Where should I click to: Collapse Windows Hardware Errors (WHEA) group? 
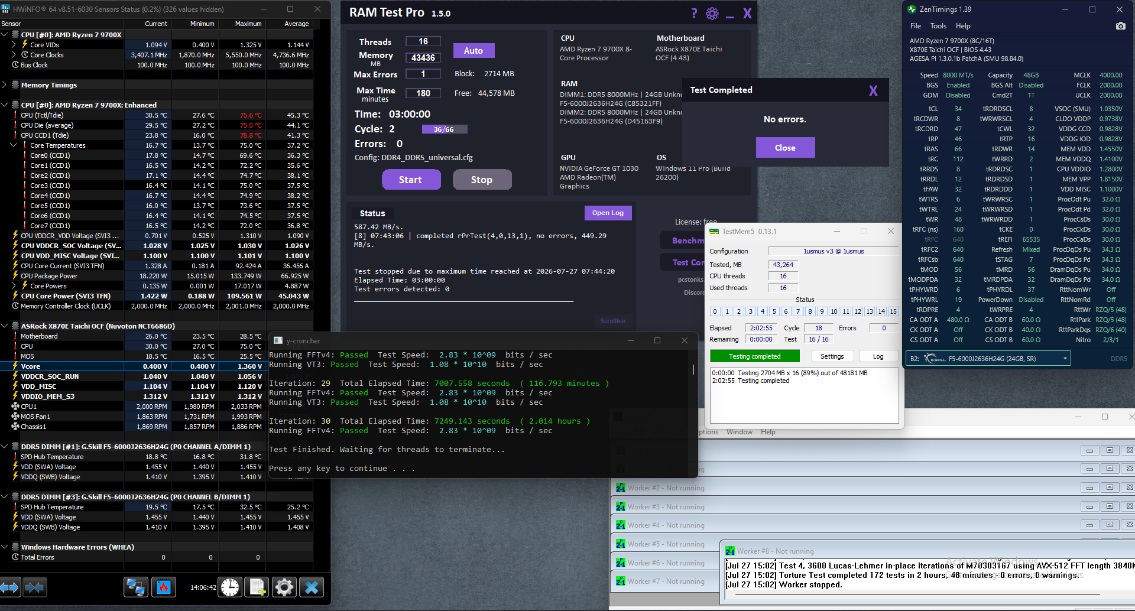pos(5,547)
